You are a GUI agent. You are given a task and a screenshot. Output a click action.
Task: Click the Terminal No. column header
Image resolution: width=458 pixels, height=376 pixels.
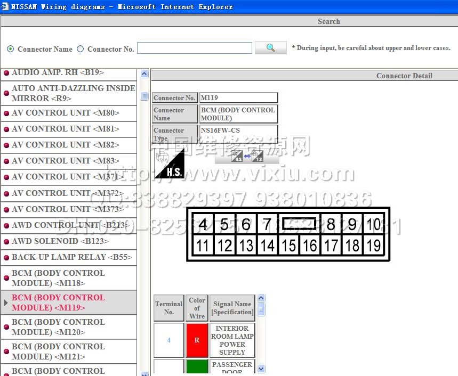click(169, 308)
